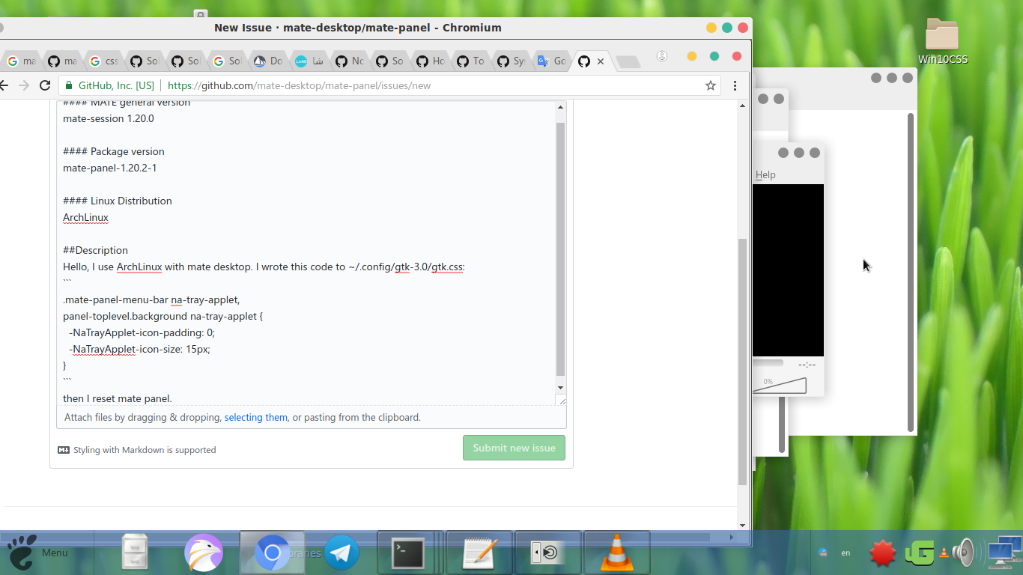Activate the Chromium taskbar icon
This screenshot has width=1023, height=575.
click(x=272, y=553)
